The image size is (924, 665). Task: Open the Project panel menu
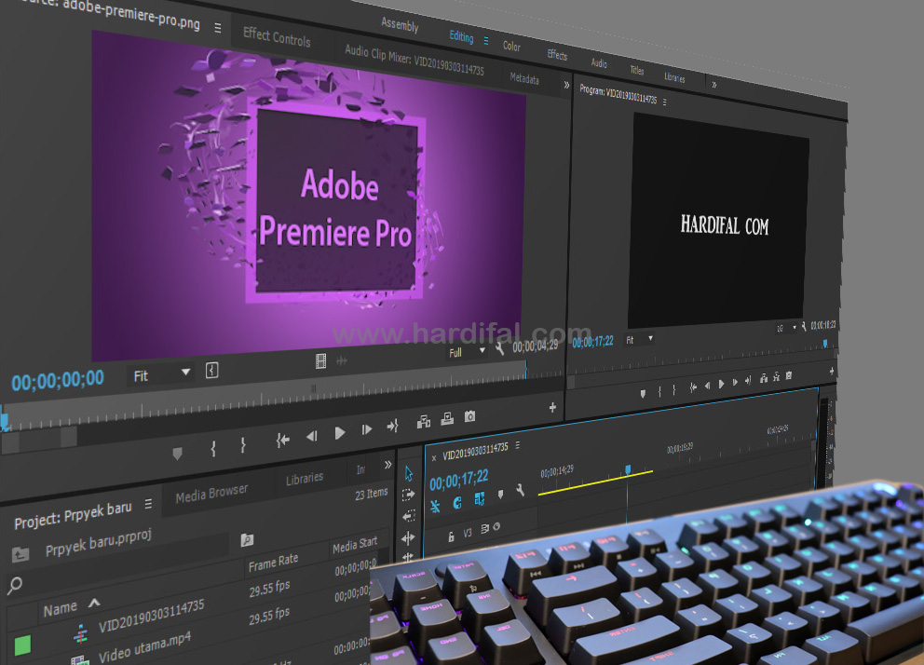(x=148, y=504)
